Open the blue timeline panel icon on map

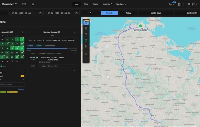(86, 22)
